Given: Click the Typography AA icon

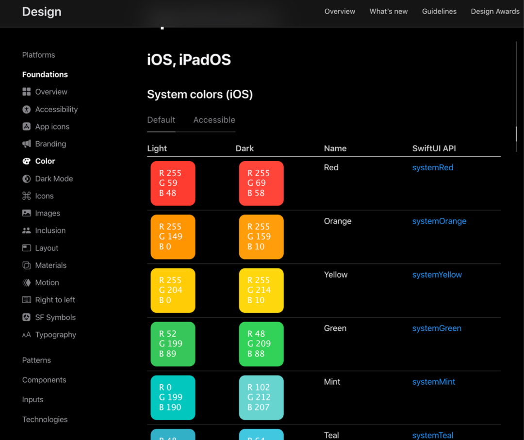Looking at the screenshot, I should (x=26, y=335).
